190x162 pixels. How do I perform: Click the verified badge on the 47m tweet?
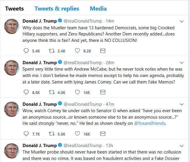pos(60,104)
